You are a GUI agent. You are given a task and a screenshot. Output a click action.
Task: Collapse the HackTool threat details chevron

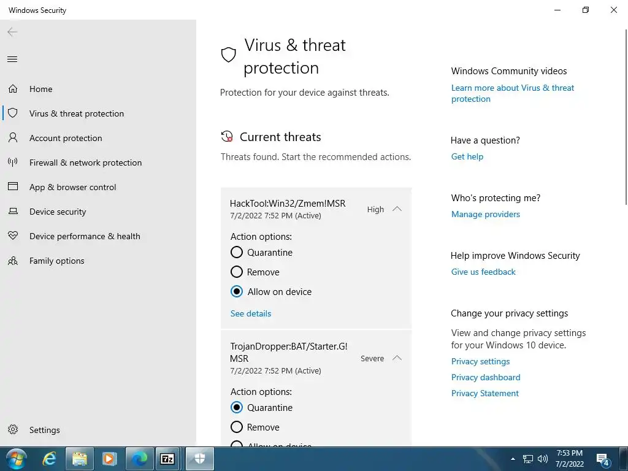[x=397, y=209]
